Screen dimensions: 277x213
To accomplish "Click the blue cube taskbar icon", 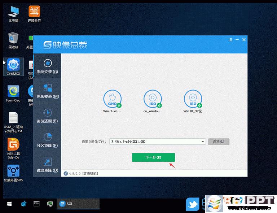I will (24, 204).
